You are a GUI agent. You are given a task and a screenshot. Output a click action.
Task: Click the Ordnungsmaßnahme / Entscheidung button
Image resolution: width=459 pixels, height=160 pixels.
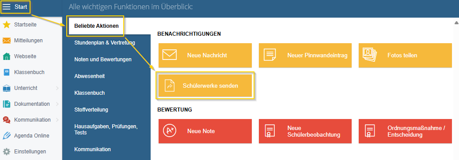coord(405,131)
